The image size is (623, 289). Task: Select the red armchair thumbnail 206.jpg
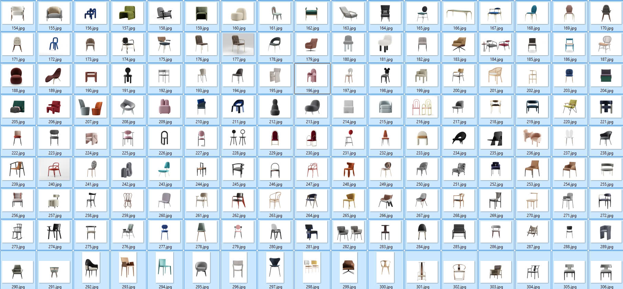[x=55, y=107]
